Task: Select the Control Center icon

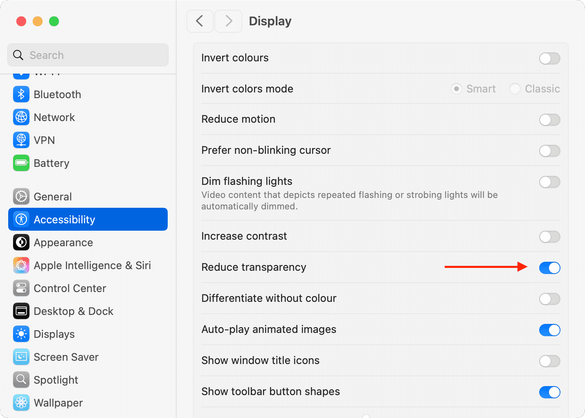Action: tap(21, 288)
